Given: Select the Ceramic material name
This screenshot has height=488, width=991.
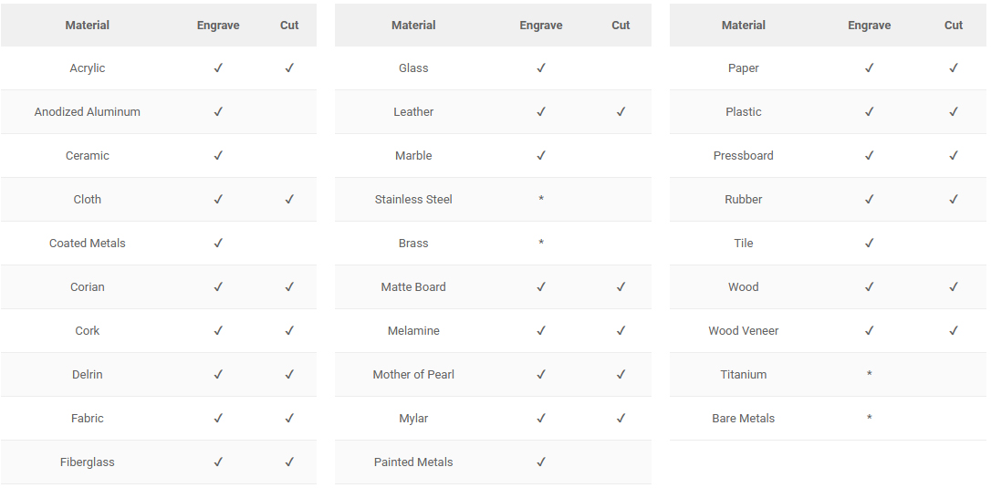Looking at the screenshot, I should click(88, 156).
